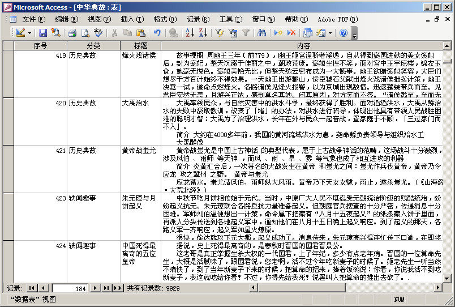Screen dimensions: 455x307
Task: Save the table with the floppy disk icon
Action: (x=42, y=33)
